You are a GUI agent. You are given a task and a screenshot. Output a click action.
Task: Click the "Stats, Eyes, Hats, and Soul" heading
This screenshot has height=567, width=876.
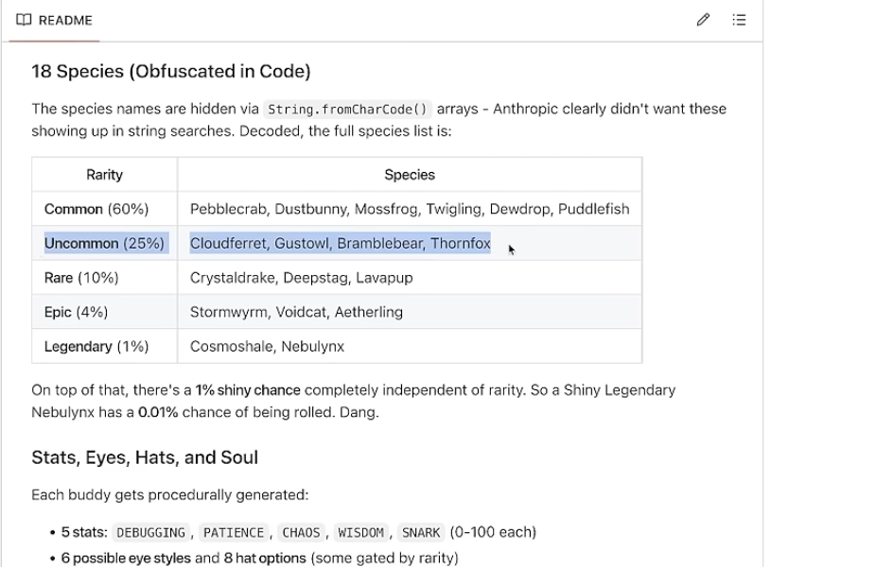point(145,457)
